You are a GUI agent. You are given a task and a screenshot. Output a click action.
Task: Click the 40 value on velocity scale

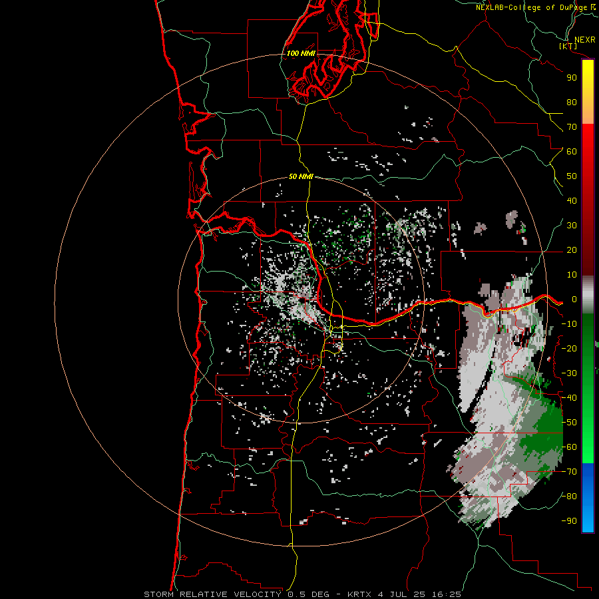point(572,201)
